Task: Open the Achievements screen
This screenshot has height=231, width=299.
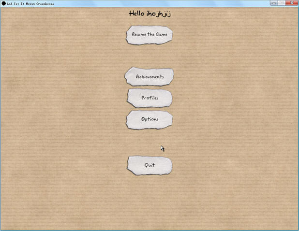Action: (149, 77)
